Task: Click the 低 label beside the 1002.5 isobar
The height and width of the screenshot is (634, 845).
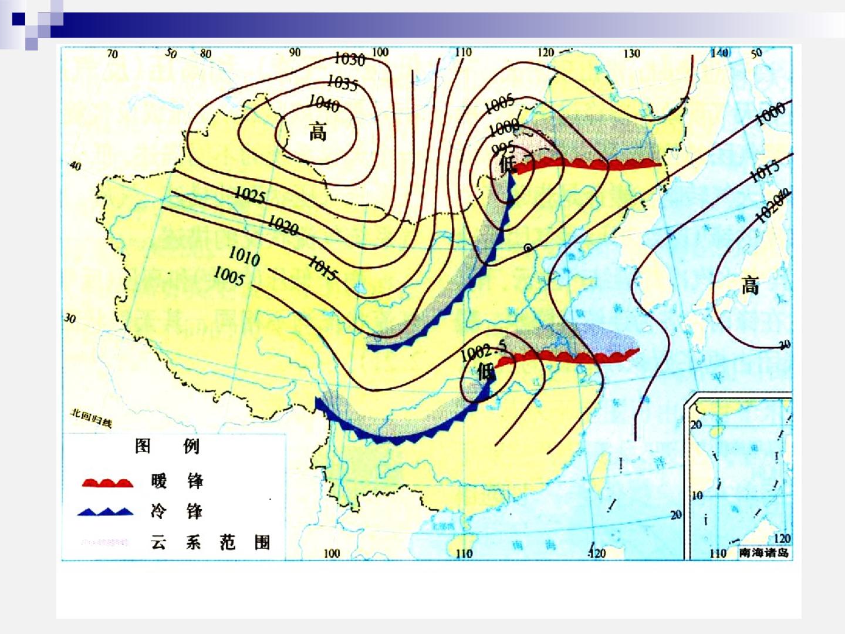Action: tap(485, 372)
